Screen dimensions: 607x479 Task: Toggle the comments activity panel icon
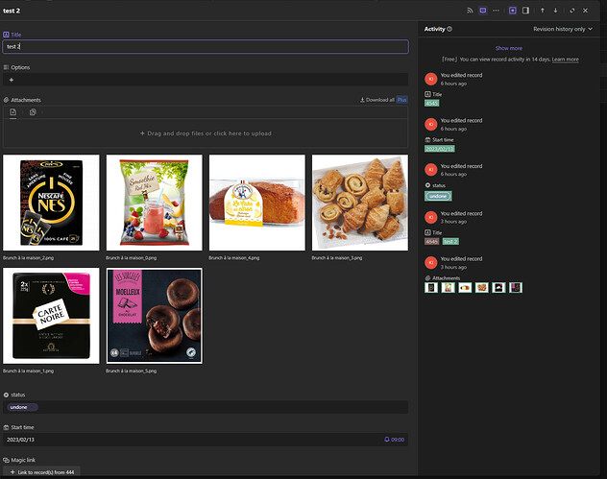click(483, 11)
